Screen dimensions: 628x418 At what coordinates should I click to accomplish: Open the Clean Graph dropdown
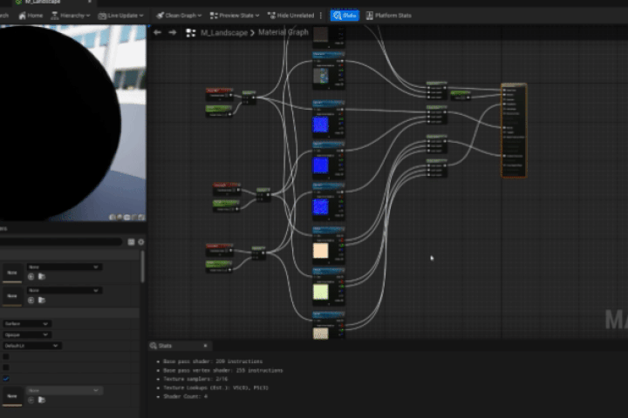(179, 16)
